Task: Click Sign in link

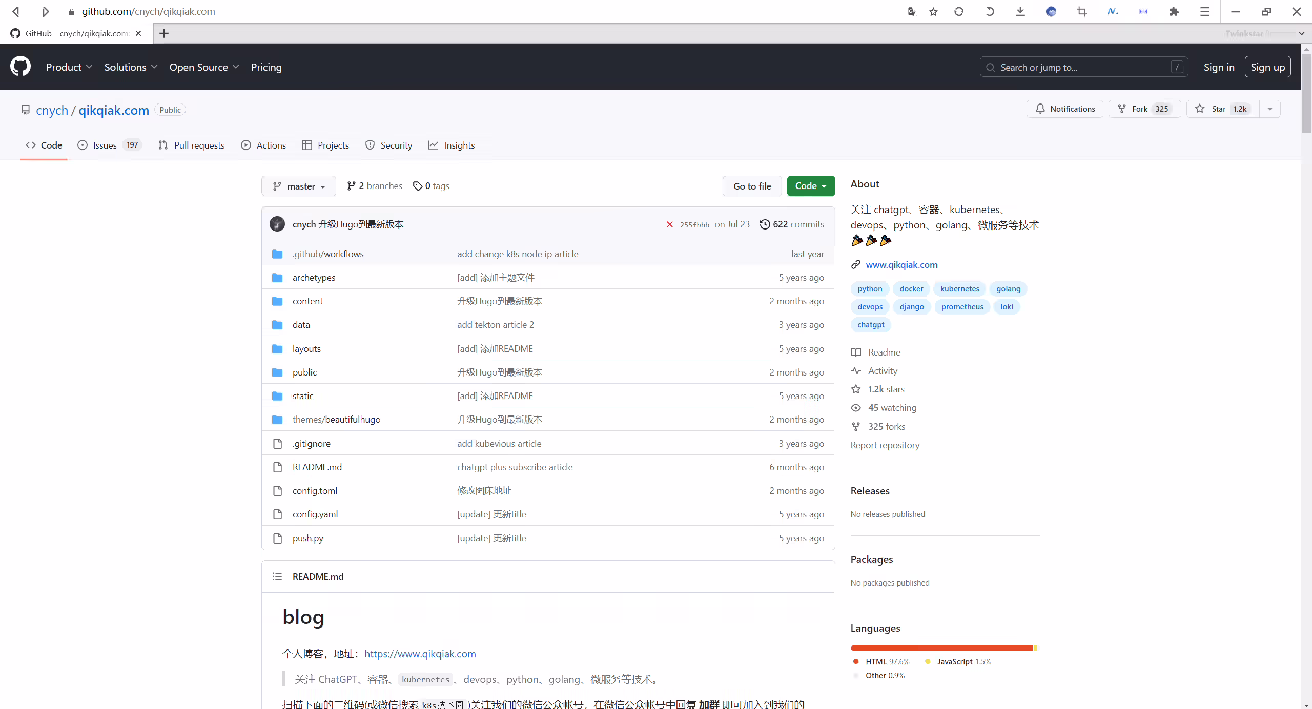Action: (1219, 67)
